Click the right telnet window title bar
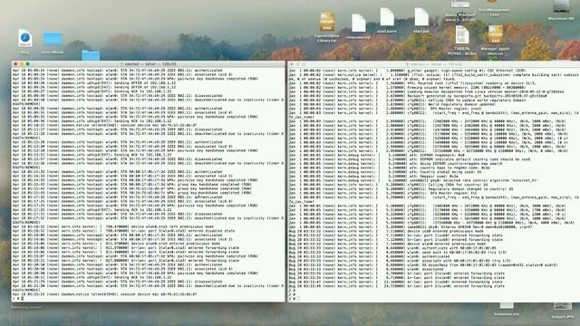 [433, 64]
